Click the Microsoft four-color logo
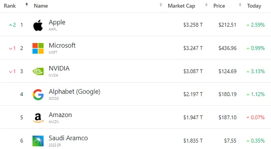Screen dimensions: 271x149 click(x=38, y=48)
